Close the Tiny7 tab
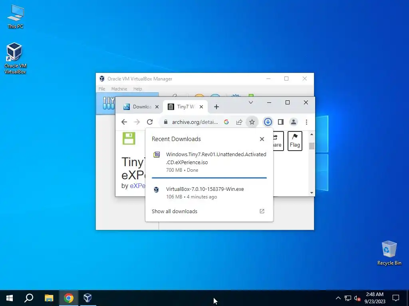409x306 pixels. coord(201,107)
